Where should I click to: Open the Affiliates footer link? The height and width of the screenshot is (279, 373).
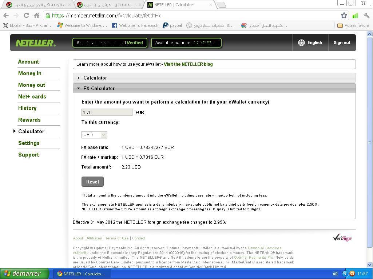(94, 238)
